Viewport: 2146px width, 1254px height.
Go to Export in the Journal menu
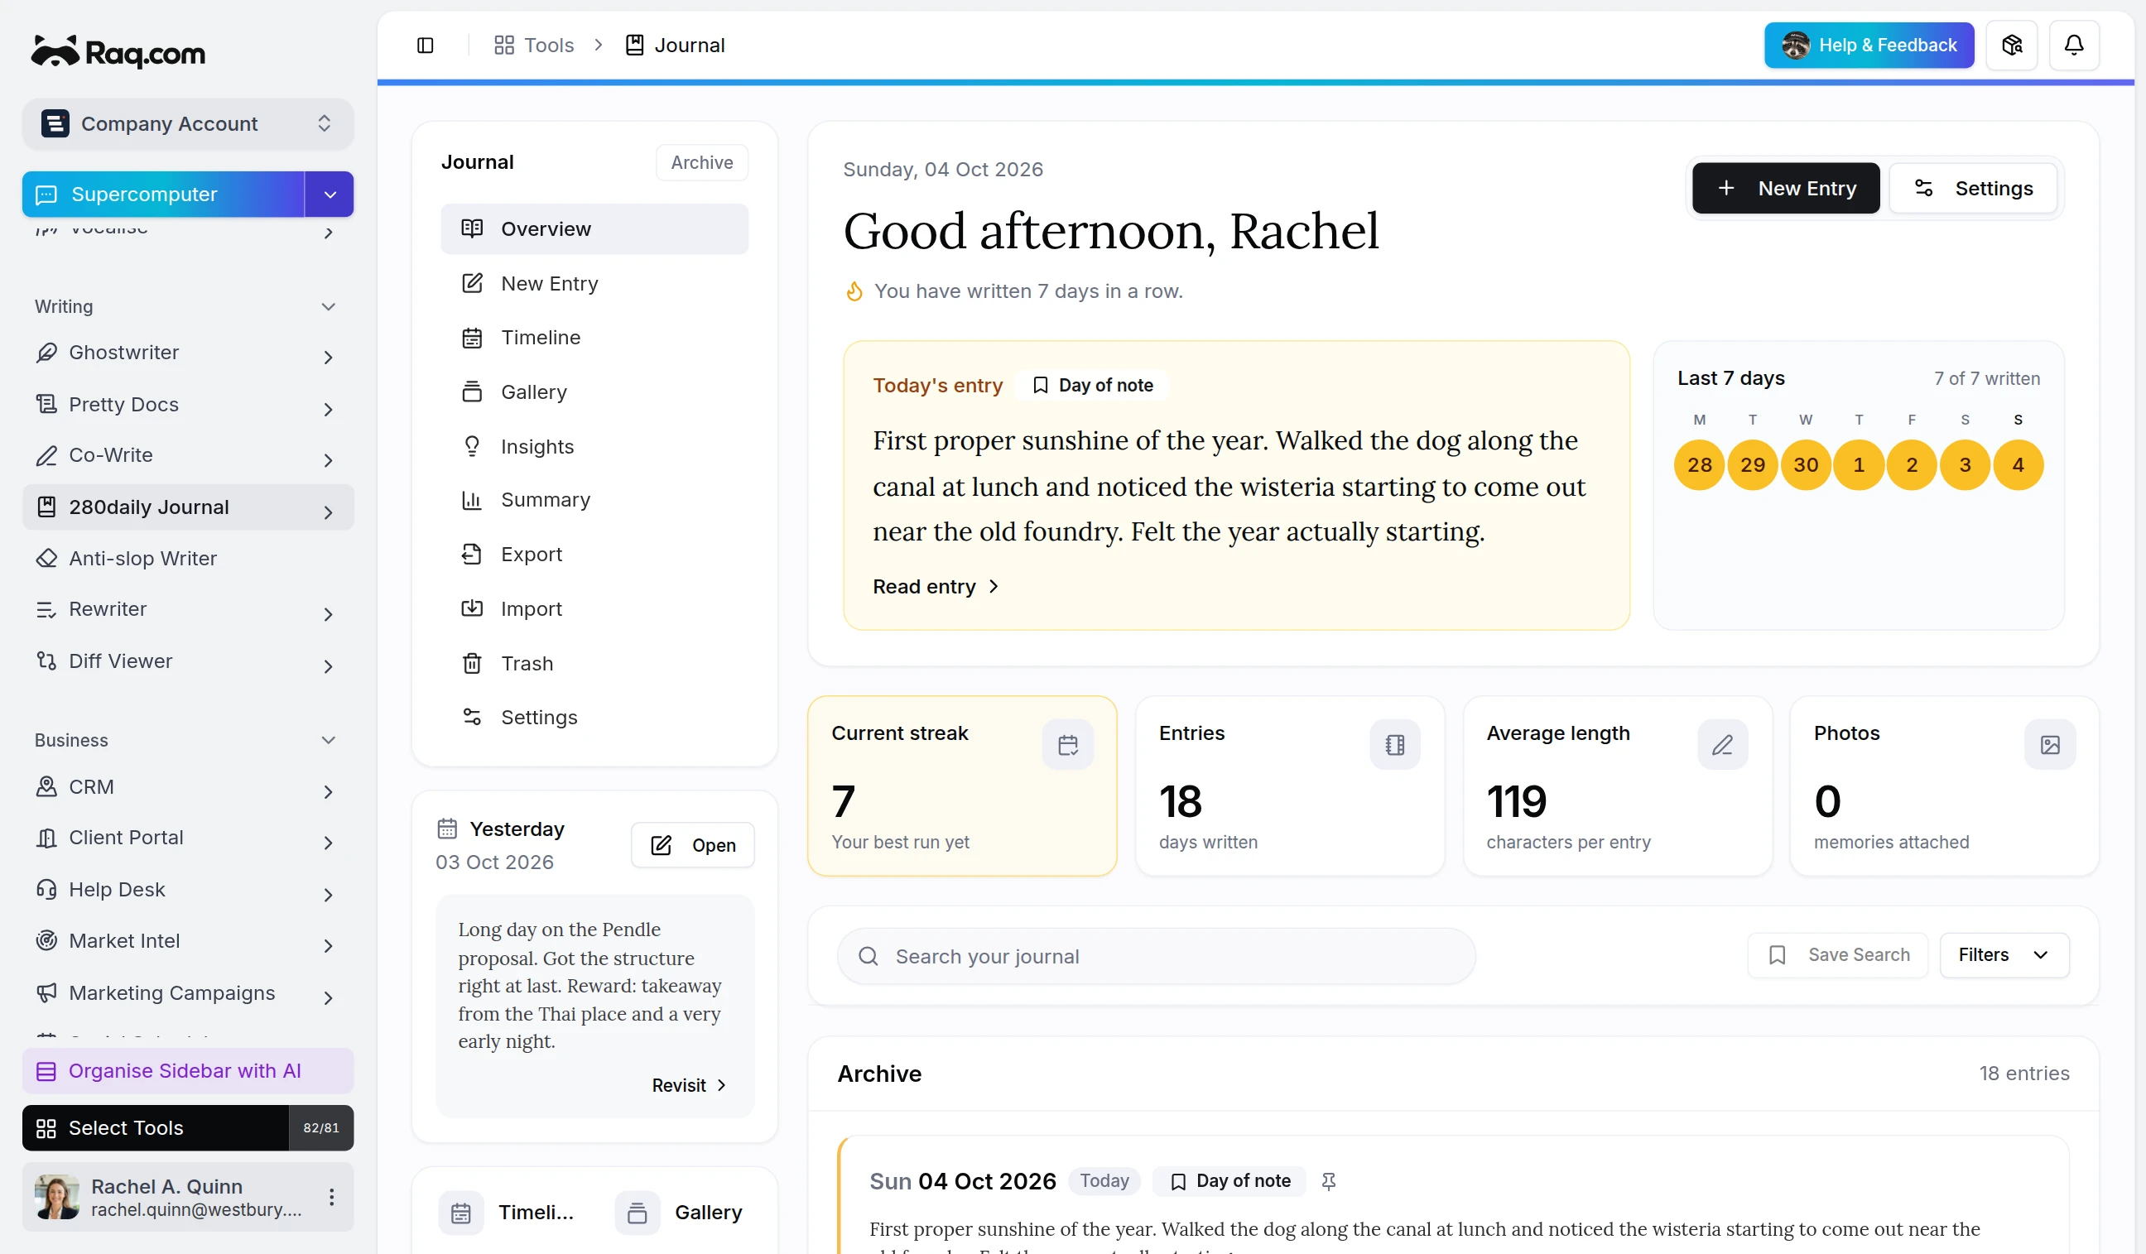tap(594, 555)
